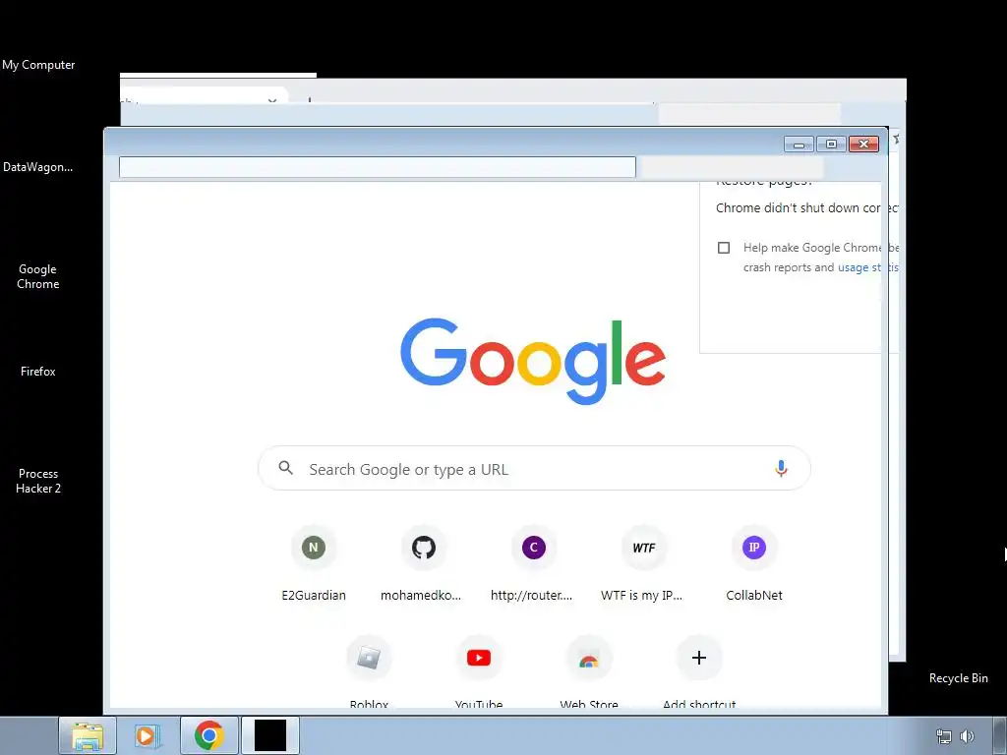The width and height of the screenshot is (1007, 755).
Task: Tick the Help make Google Chrome better checkbox
Action: [x=724, y=248]
